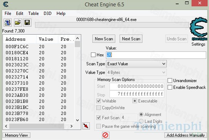This screenshot has height=140, width=209.
Task: Start a New Scan
Action: 104,39
